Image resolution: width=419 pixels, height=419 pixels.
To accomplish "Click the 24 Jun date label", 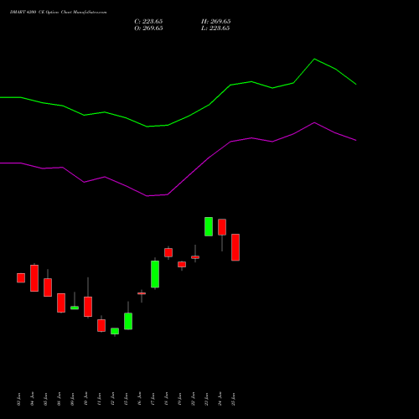I will [x=220, y=399].
